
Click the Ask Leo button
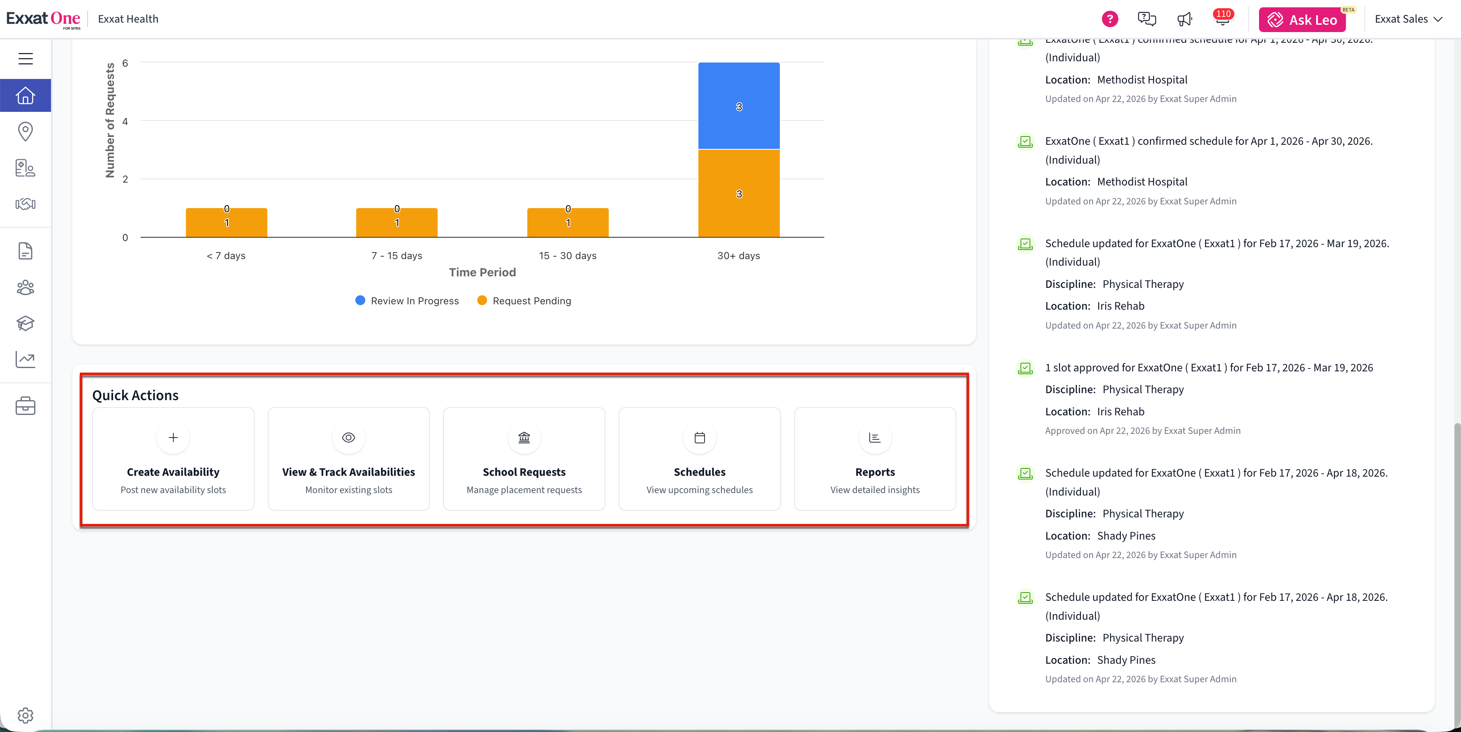click(1302, 20)
